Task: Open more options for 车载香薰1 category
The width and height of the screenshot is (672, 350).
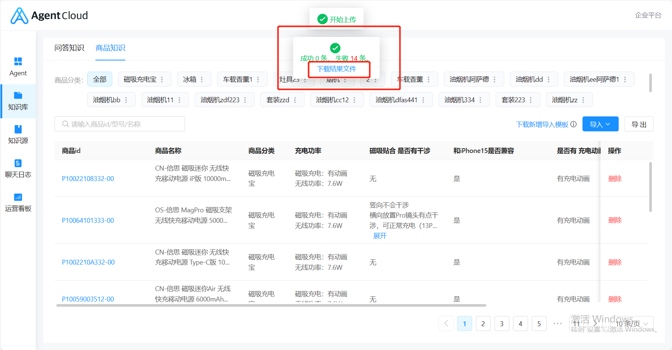Action: (x=258, y=79)
